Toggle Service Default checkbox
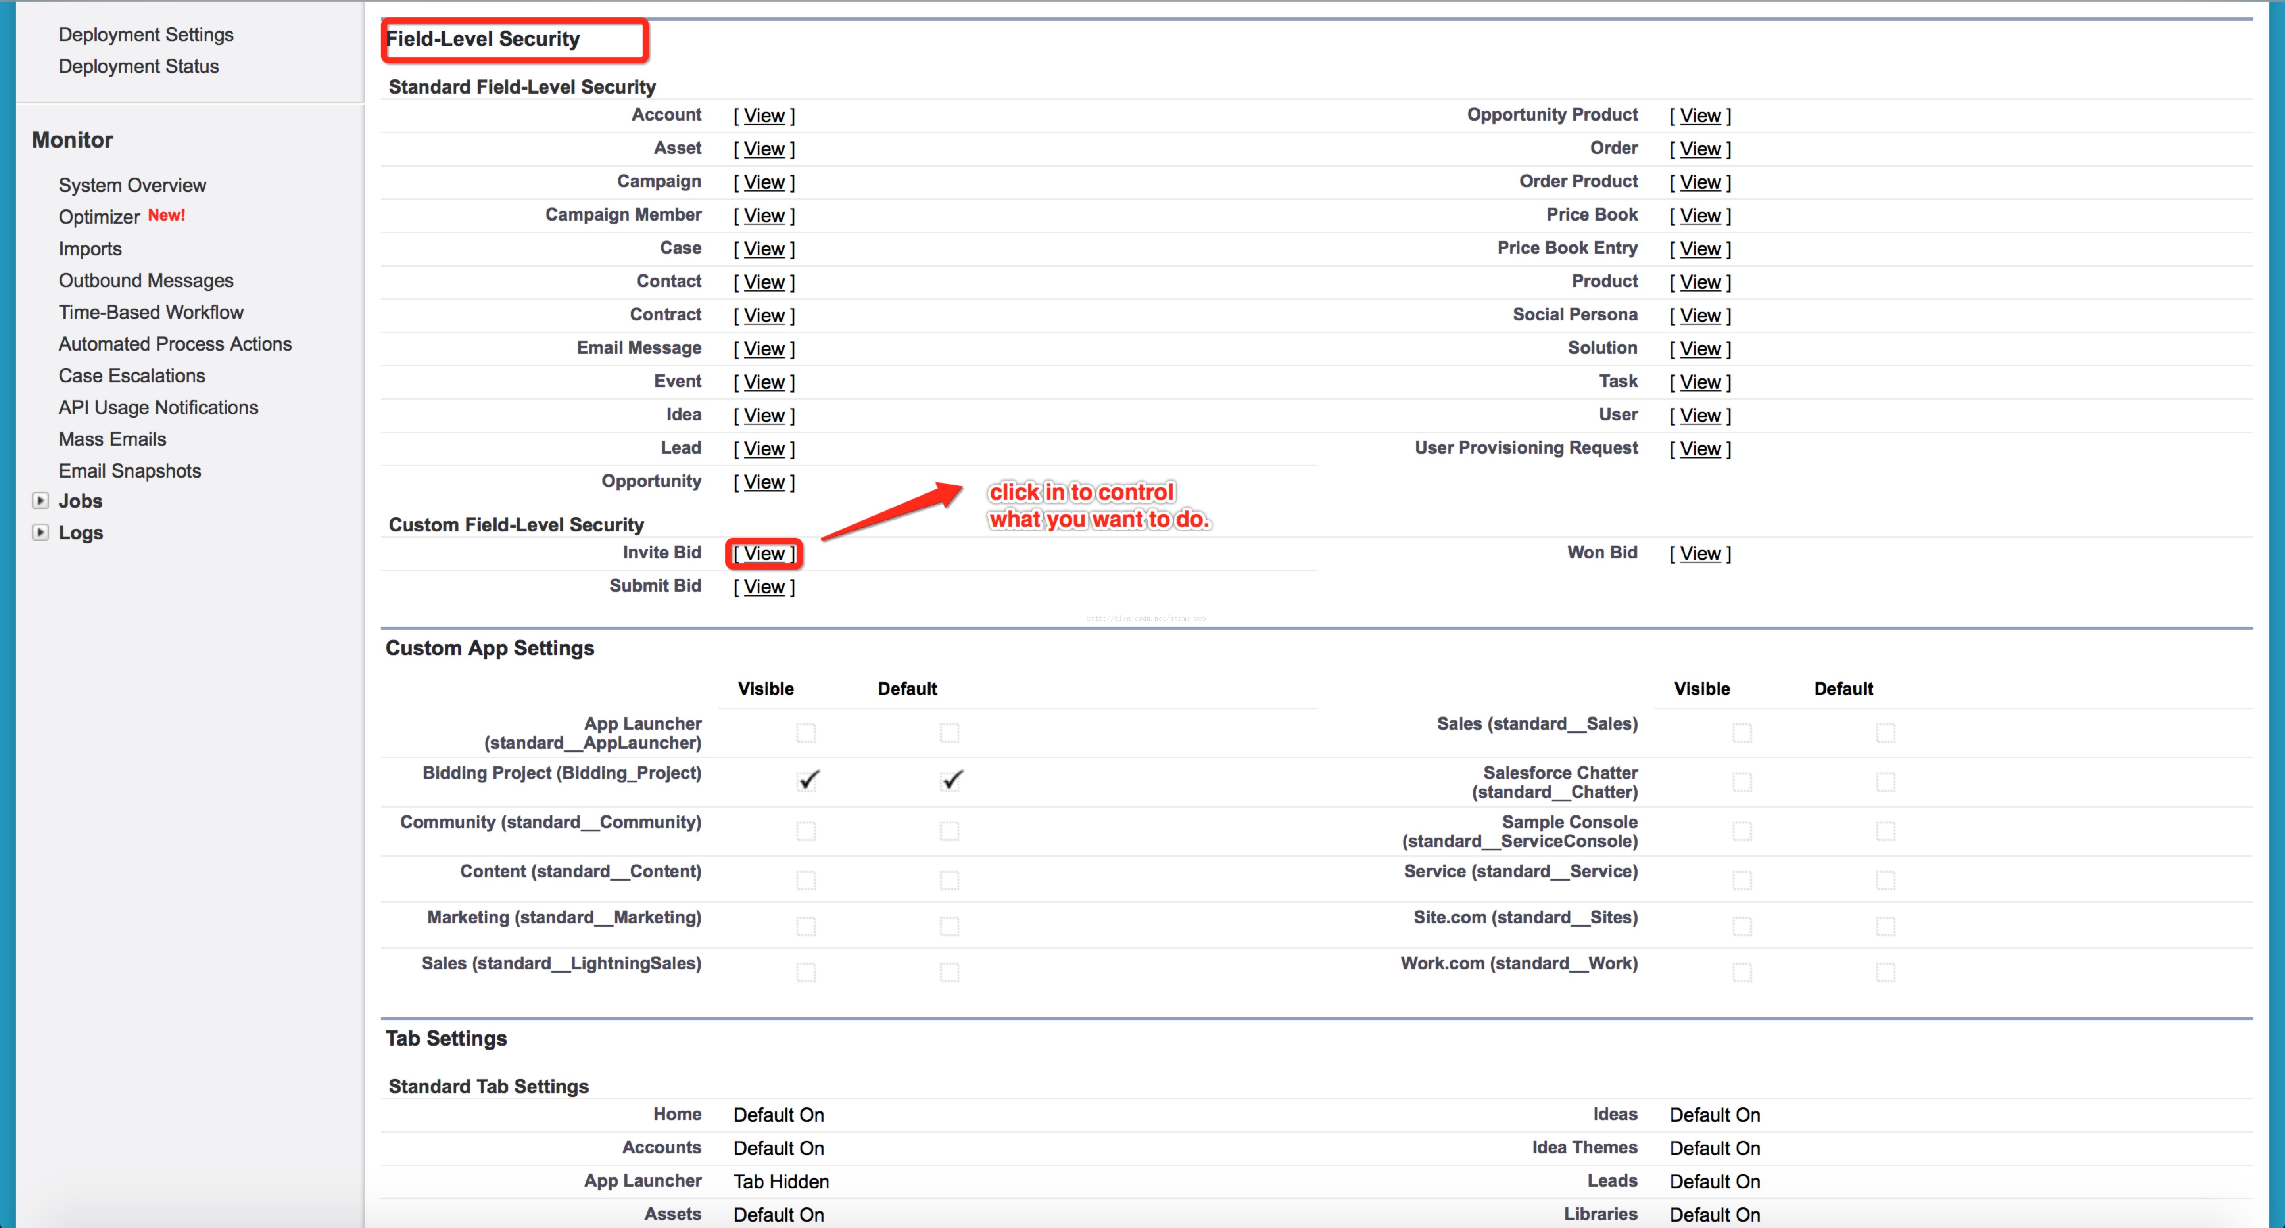 [x=1886, y=881]
